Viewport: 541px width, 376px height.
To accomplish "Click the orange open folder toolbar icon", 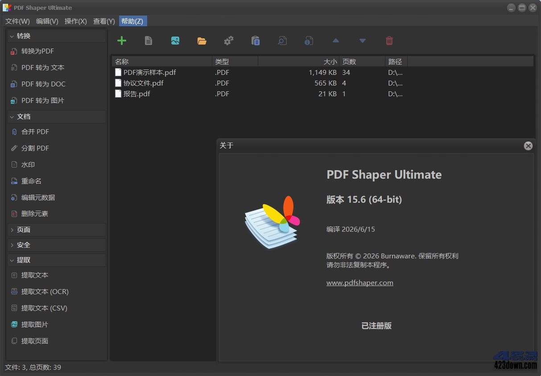I will [202, 41].
